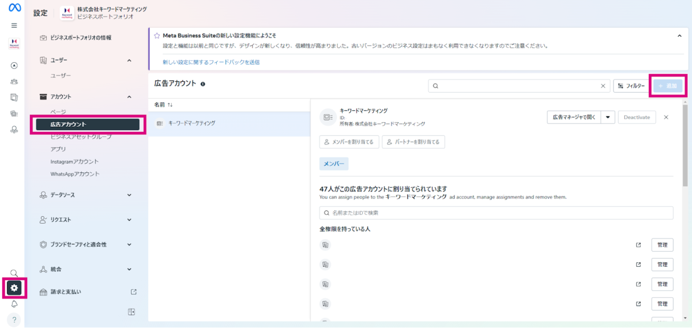Collapse the アカウント section
The height and width of the screenshot is (329, 692).
click(129, 97)
